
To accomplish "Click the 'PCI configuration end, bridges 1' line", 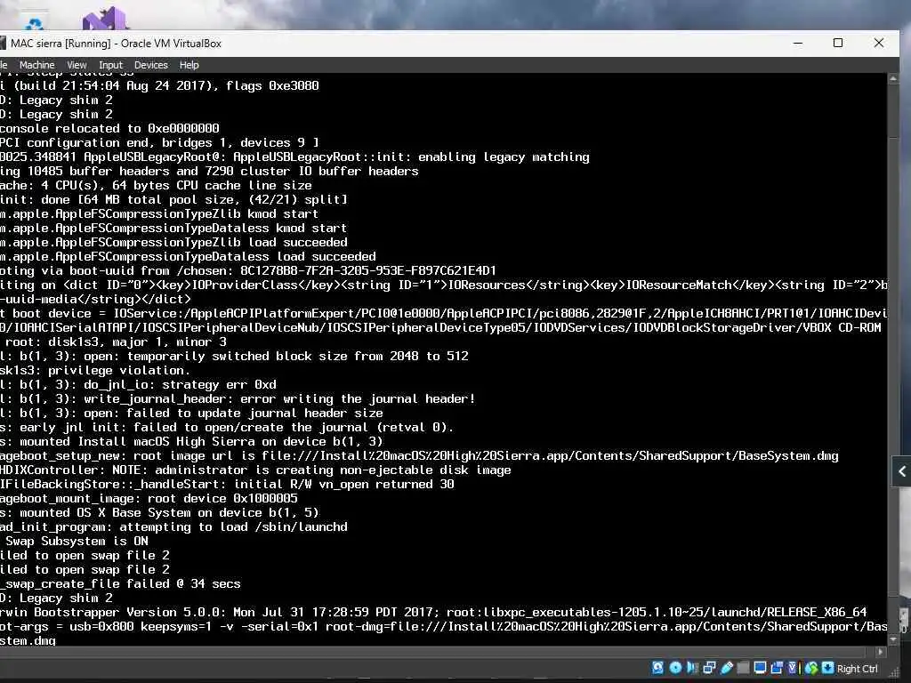I will click(159, 142).
